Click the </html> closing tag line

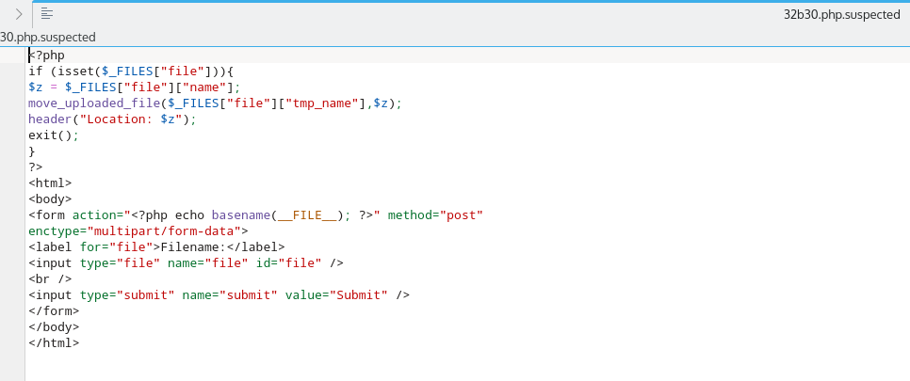(54, 342)
